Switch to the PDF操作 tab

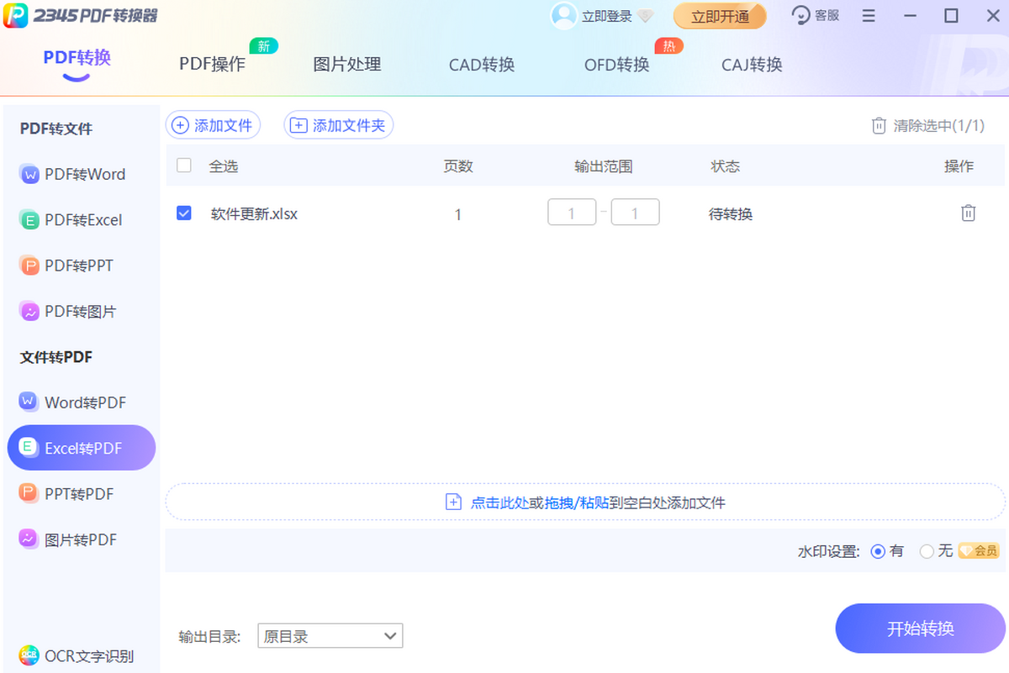coord(212,65)
